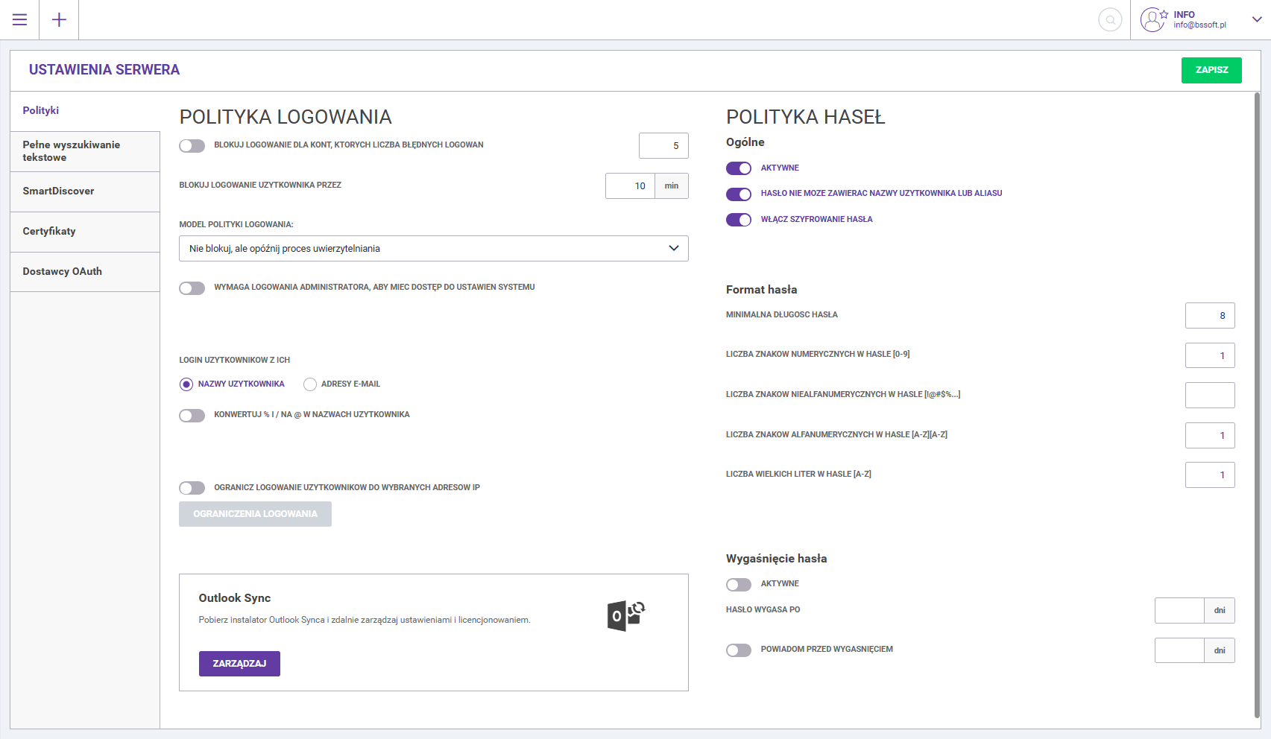Image resolution: width=1271 pixels, height=739 pixels.
Task: Click the Outlook Sync logo icon
Action: point(625,616)
